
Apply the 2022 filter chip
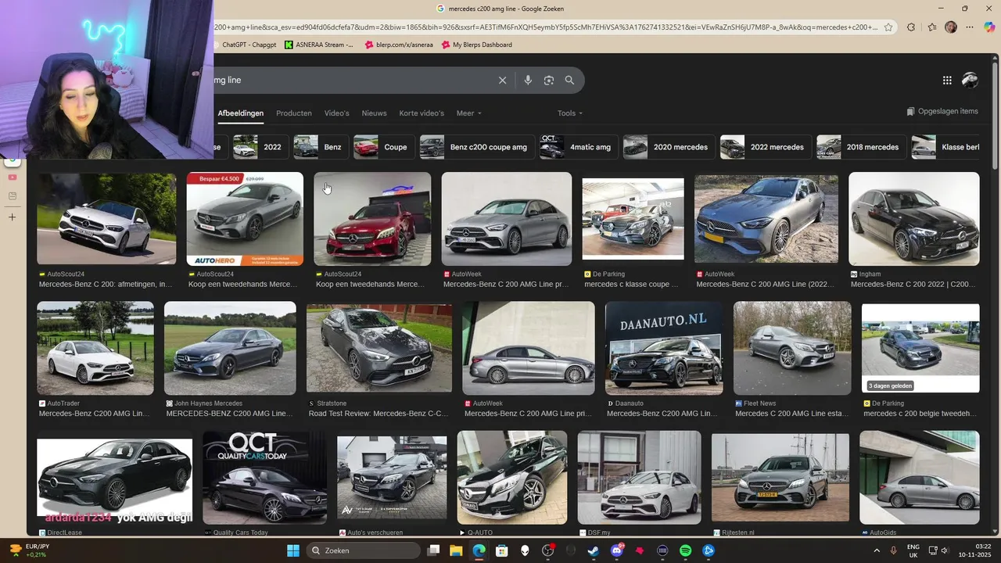pos(260,147)
